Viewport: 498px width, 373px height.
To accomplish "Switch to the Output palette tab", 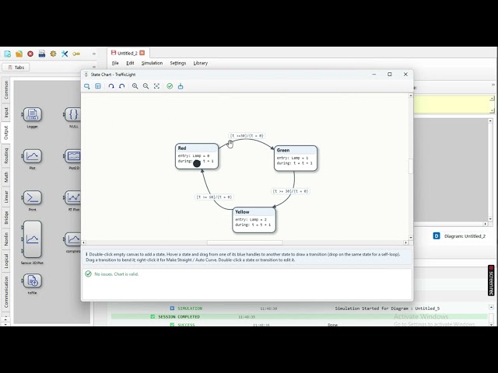I will (x=6, y=133).
